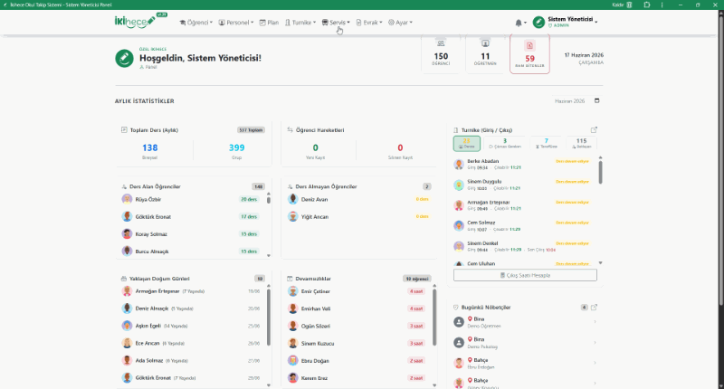Select the 3 Çıkması Gereken tab
The image size is (724, 389).
[505, 143]
